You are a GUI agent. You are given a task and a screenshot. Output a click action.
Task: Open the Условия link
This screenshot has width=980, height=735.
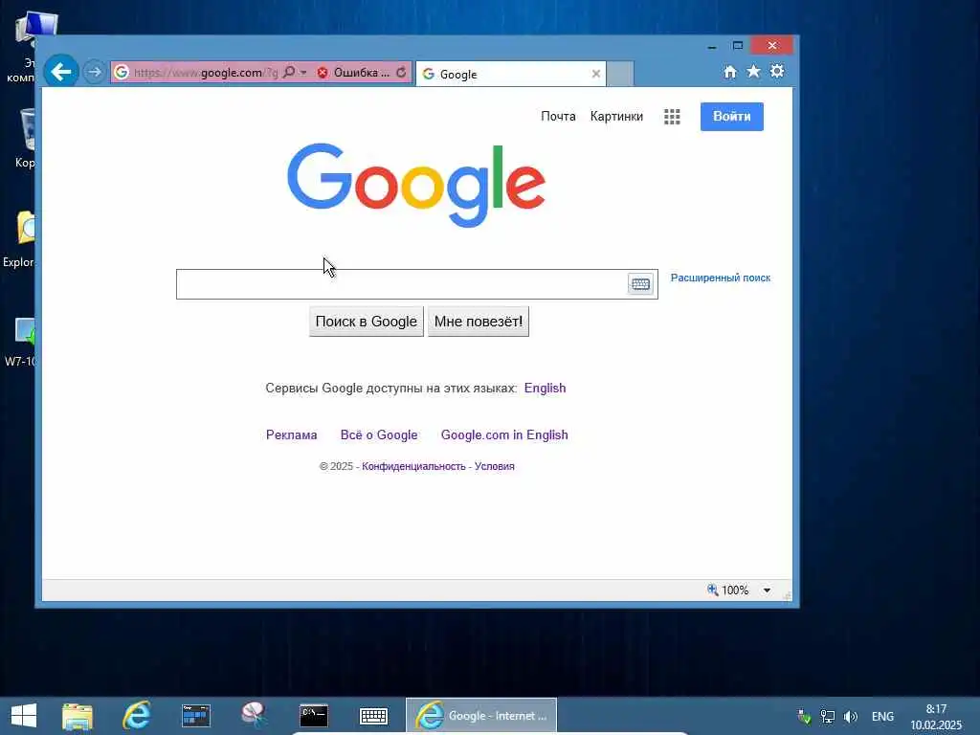click(495, 466)
